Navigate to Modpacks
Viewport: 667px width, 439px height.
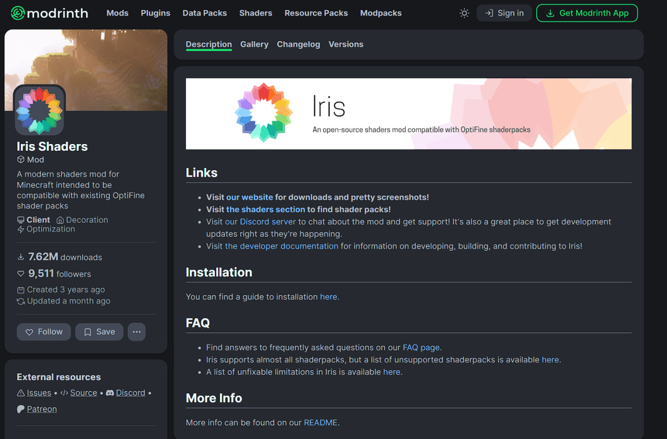tap(381, 13)
